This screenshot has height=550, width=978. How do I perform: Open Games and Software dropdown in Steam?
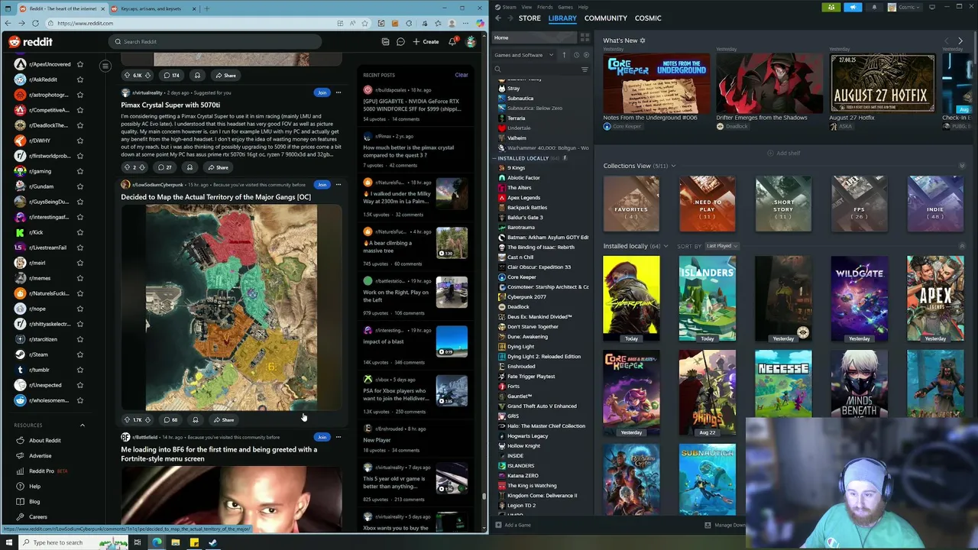tap(524, 55)
